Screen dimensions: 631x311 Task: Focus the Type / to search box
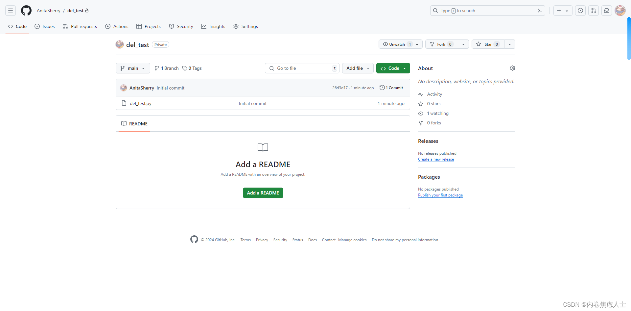(x=483, y=11)
